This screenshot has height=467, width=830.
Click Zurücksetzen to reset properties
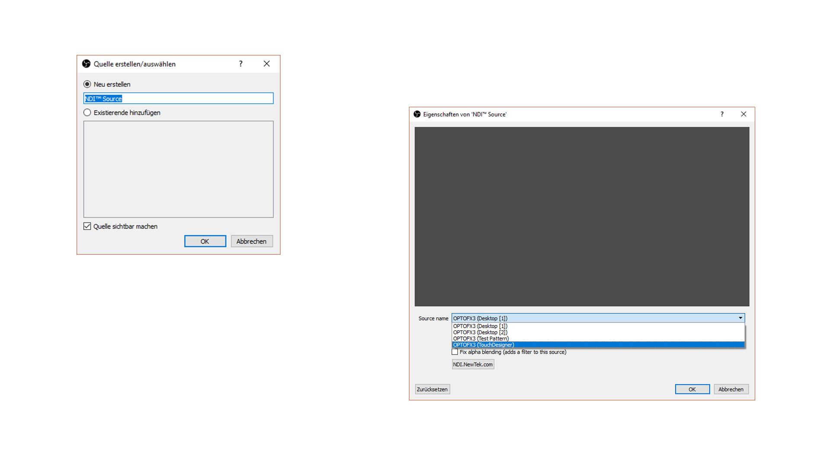(x=432, y=389)
